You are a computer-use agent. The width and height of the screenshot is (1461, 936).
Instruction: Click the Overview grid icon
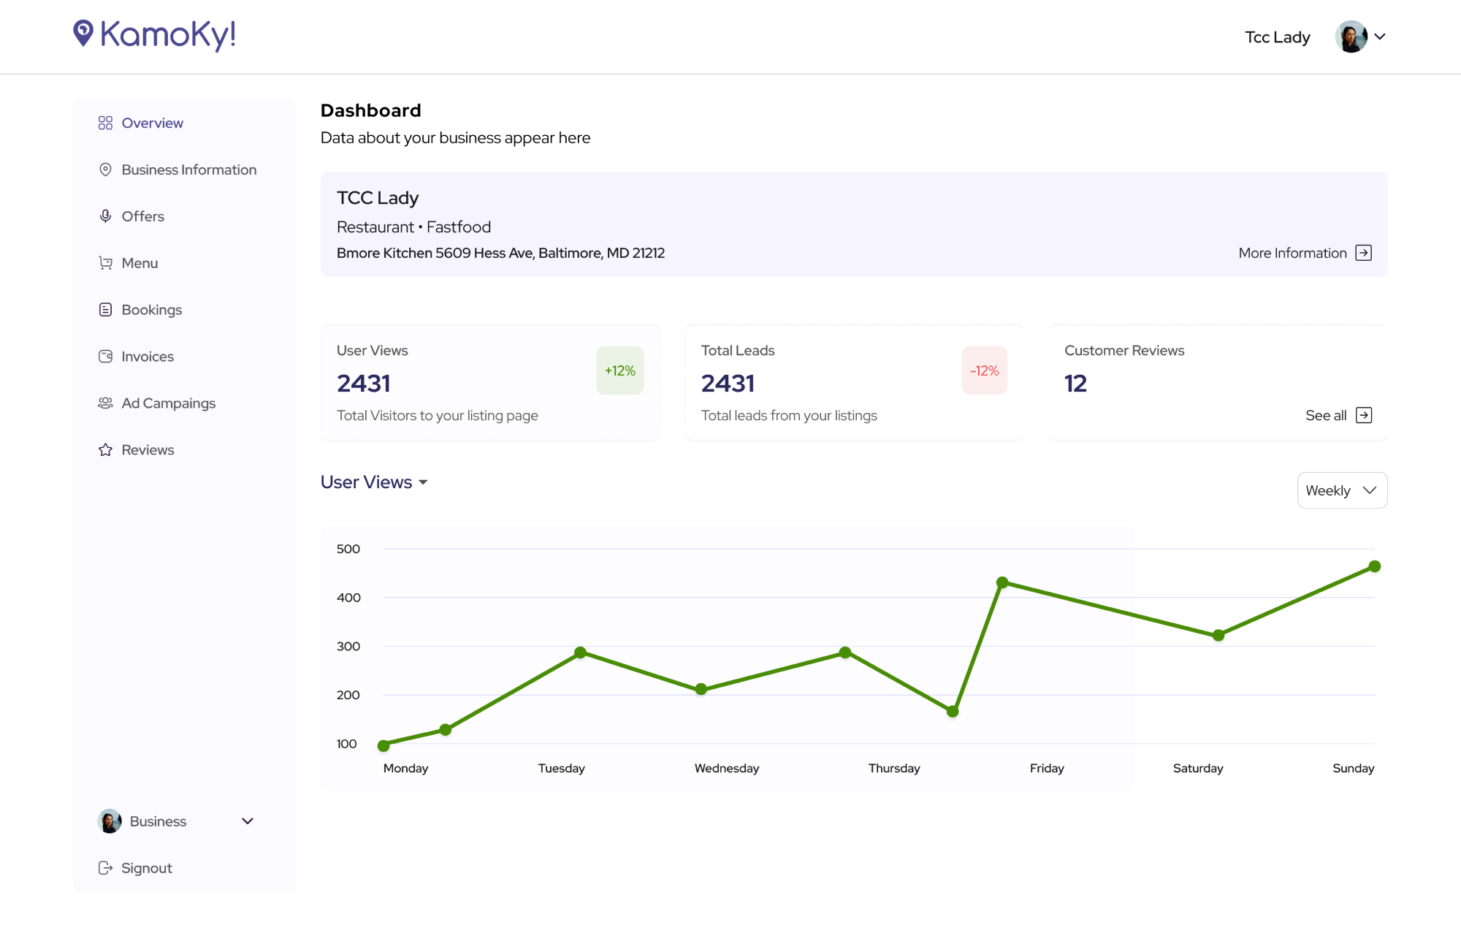(105, 123)
